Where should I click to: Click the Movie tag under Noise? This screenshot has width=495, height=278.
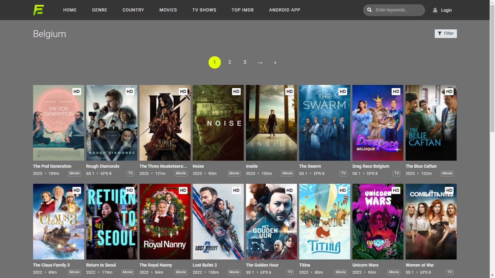pos(234,173)
